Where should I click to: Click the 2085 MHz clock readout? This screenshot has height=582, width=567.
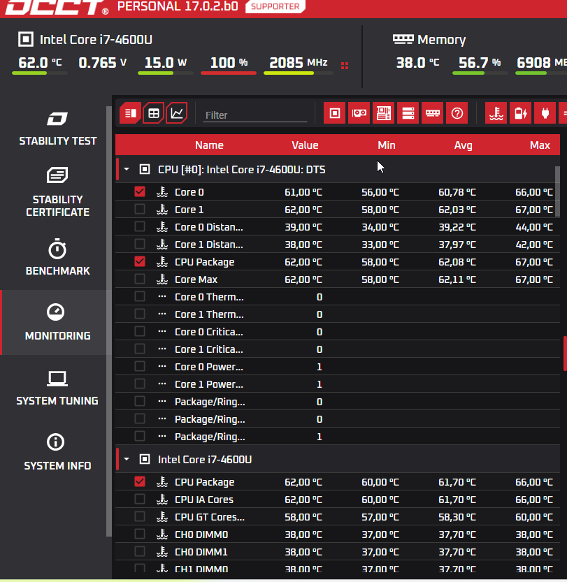pyautogui.click(x=299, y=62)
